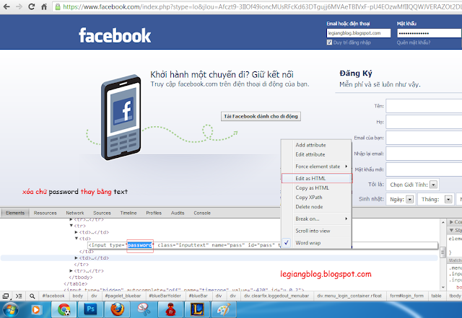Switch to the Console tab
The width and height of the screenshot is (462, 318).
point(202,213)
